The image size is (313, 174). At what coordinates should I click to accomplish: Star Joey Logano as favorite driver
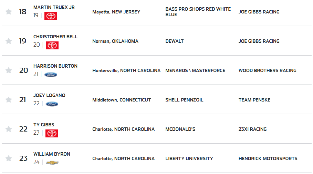pyautogui.click(x=9, y=100)
